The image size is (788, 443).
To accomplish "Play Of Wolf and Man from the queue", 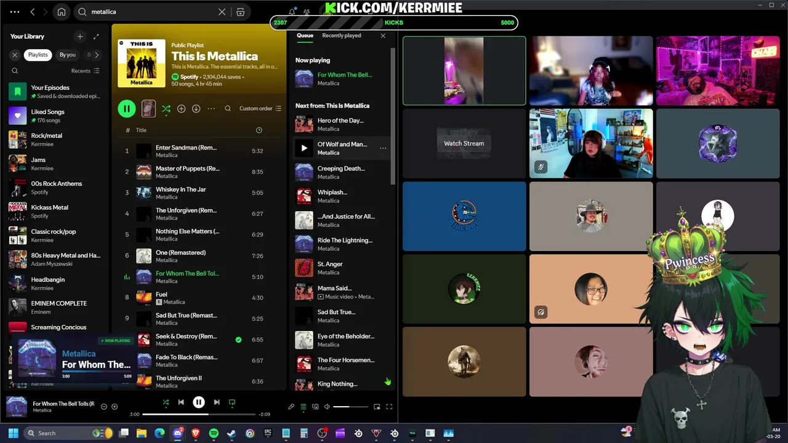I will 304,148.
